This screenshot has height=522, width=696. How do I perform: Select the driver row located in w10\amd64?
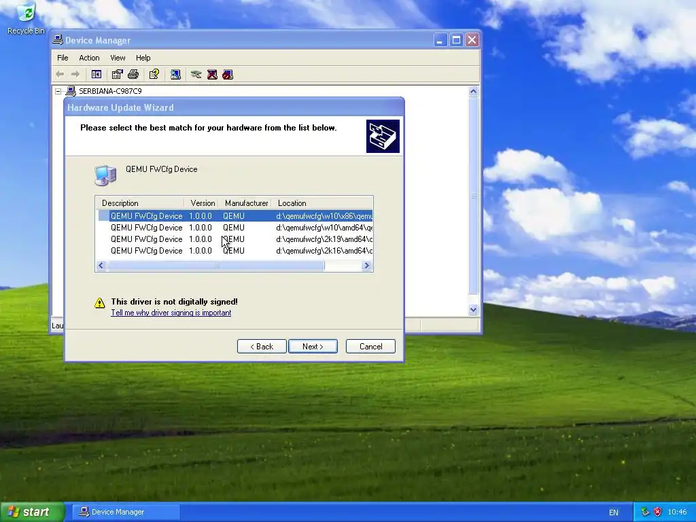pos(235,227)
